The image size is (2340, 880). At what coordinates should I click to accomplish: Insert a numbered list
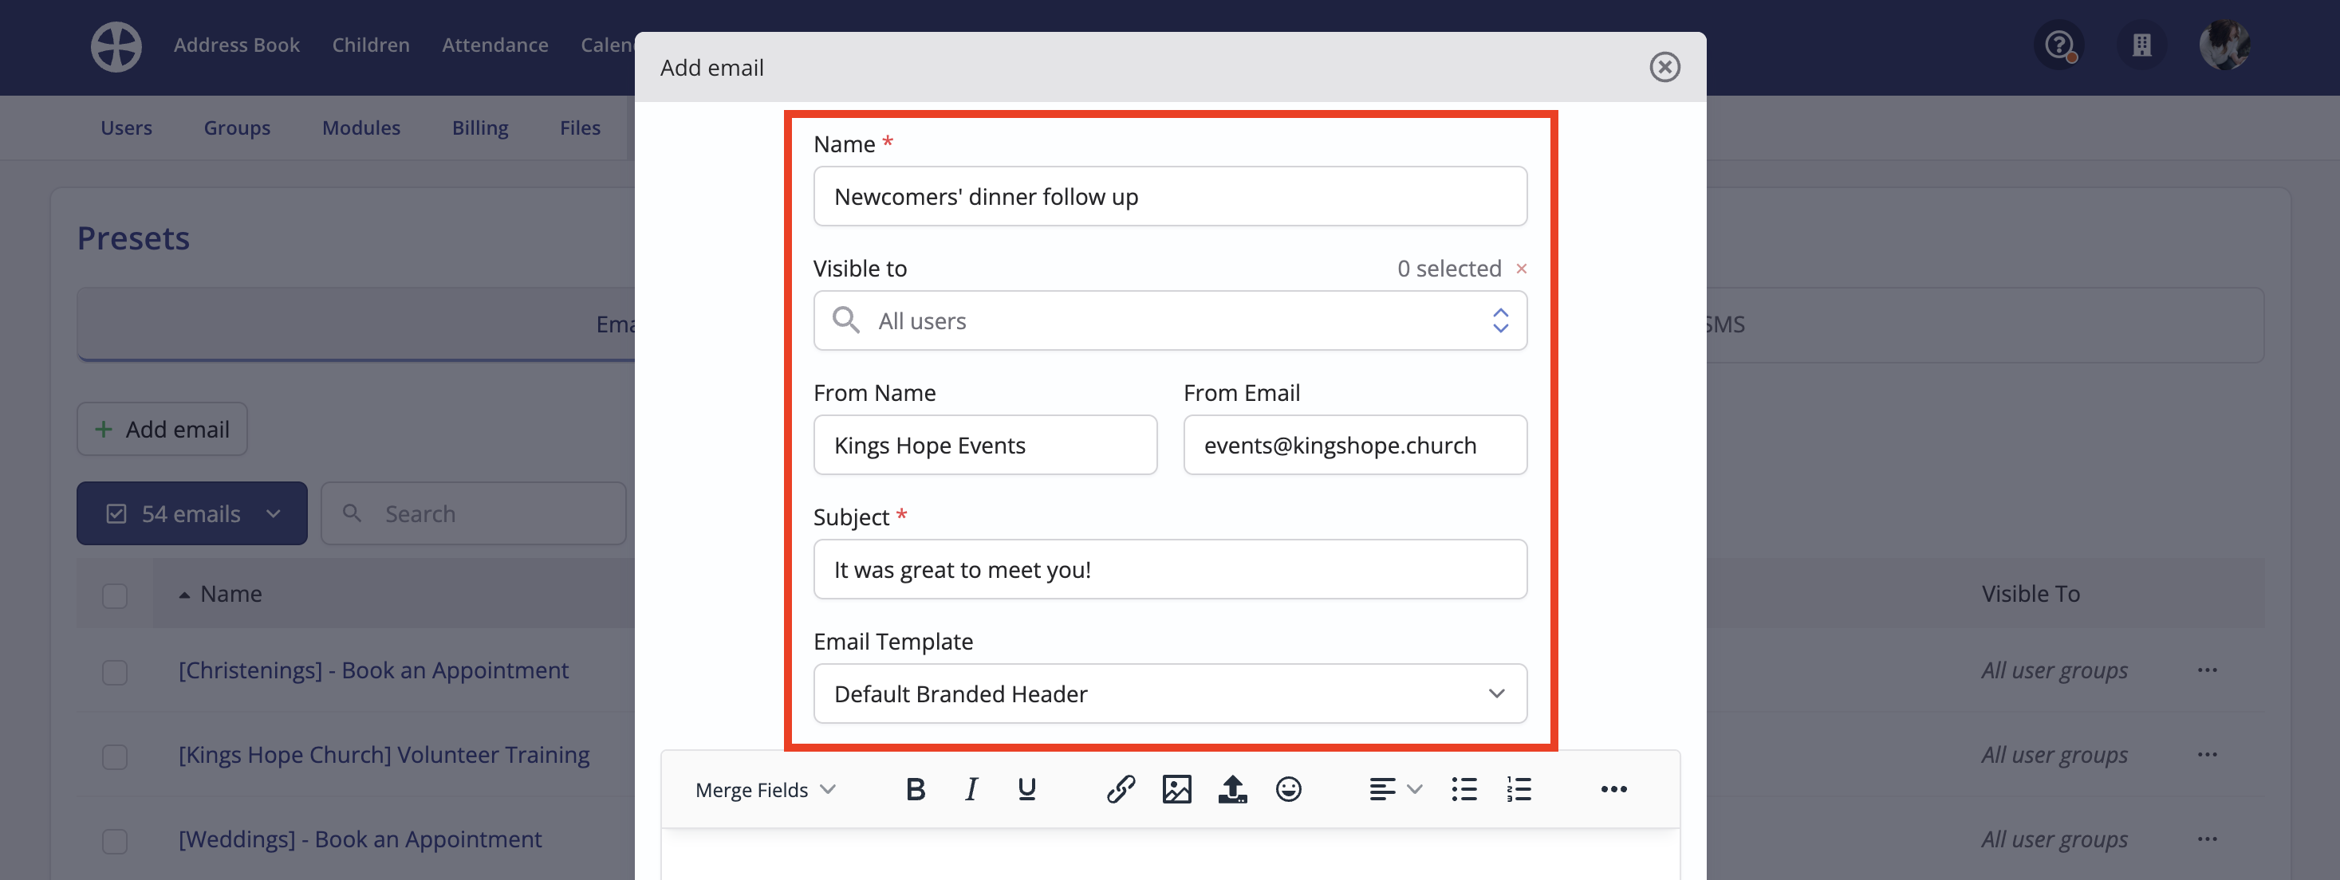tap(1519, 789)
